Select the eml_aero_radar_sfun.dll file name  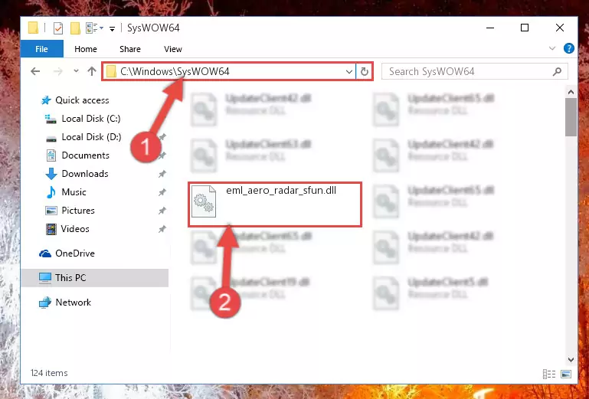click(x=281, y=191)
